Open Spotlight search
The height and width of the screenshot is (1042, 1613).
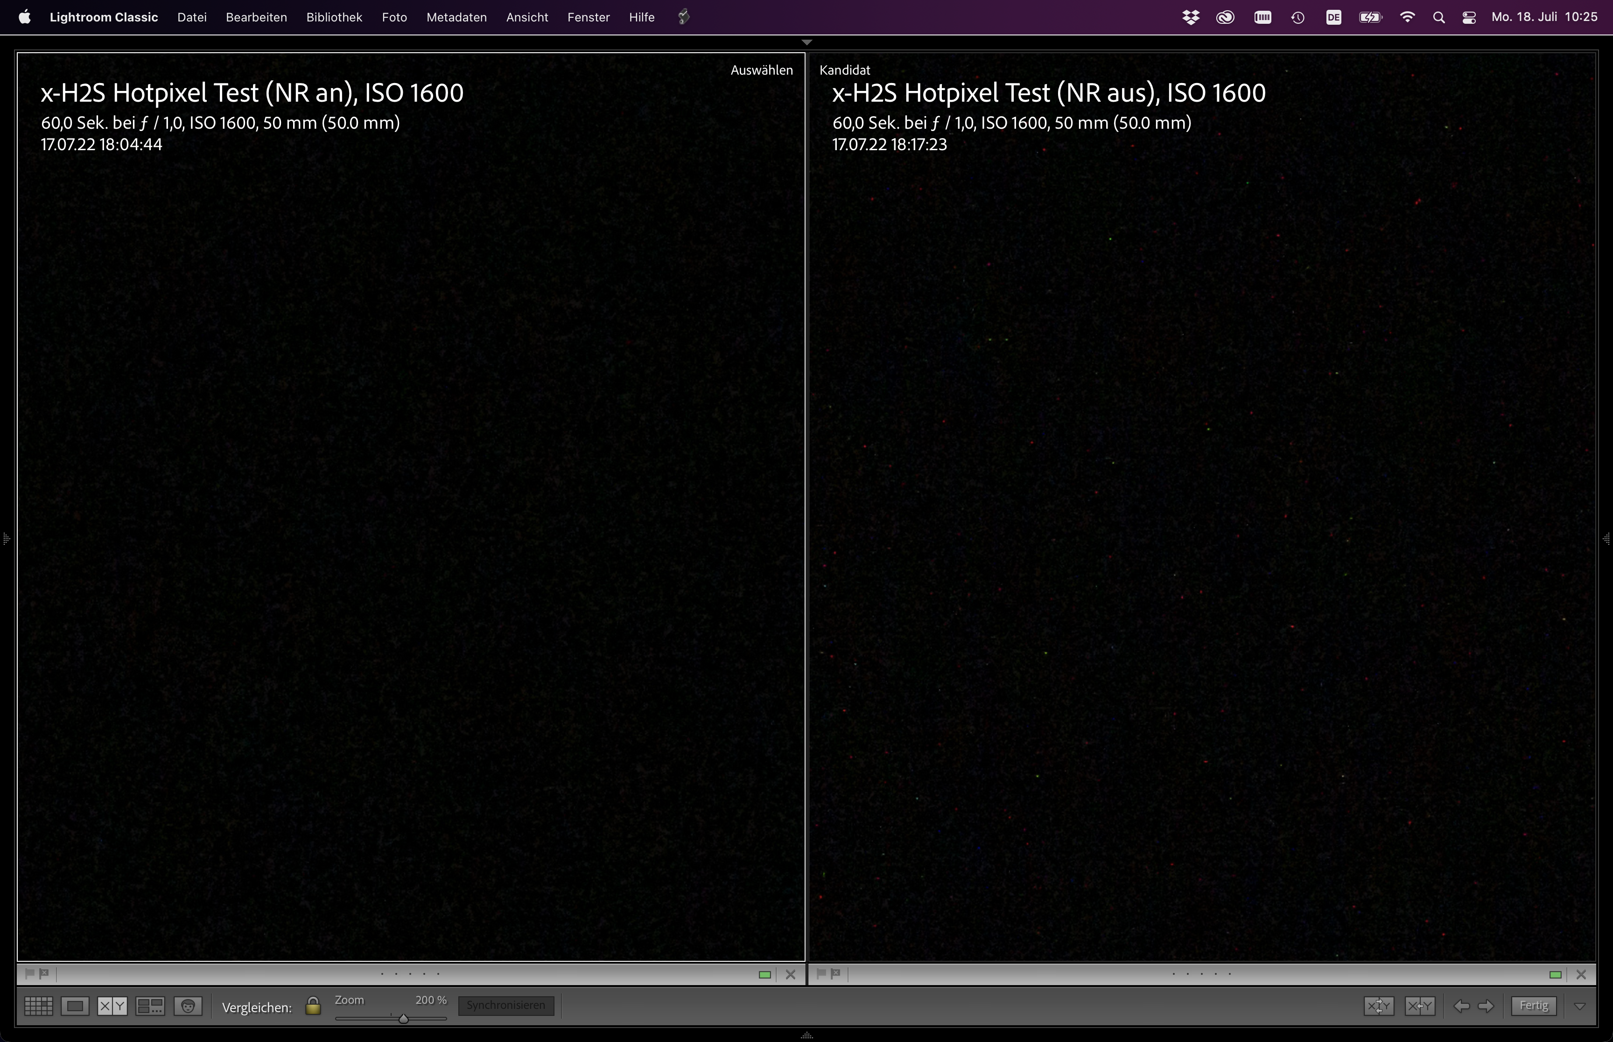pos(1439,18)
